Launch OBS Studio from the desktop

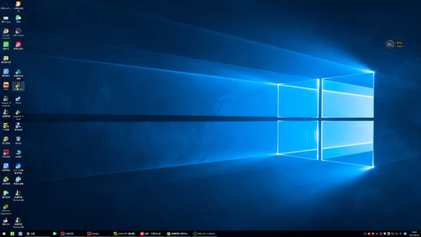[x=18, y=33]
